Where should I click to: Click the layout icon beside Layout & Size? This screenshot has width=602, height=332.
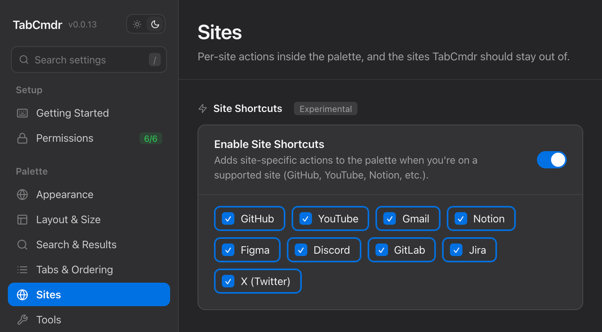(22, 219)
